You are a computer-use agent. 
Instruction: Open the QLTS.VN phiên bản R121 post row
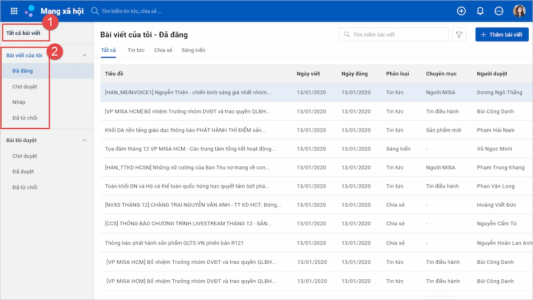pos(316,243)
